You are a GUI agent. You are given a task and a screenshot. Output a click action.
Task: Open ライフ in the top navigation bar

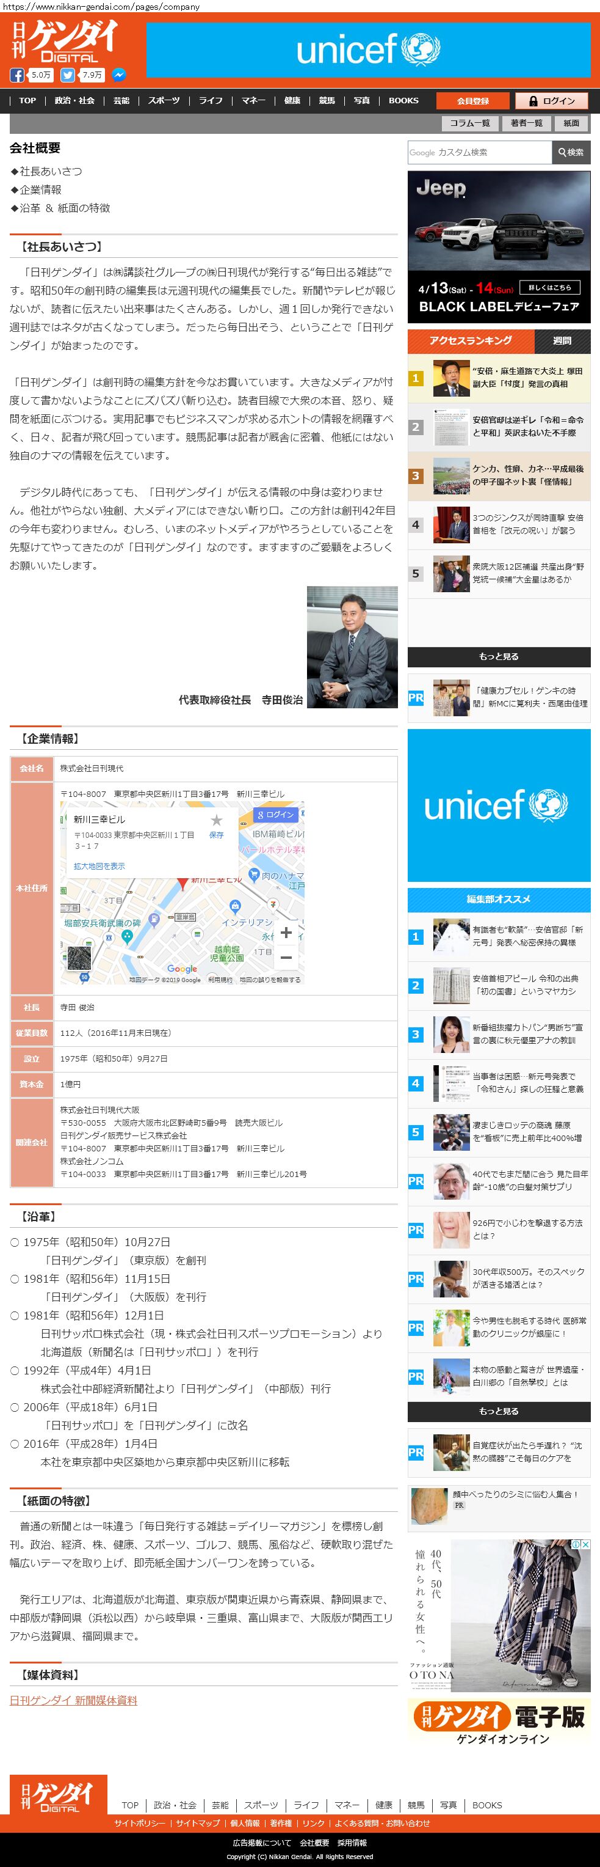tap(211, 101)
